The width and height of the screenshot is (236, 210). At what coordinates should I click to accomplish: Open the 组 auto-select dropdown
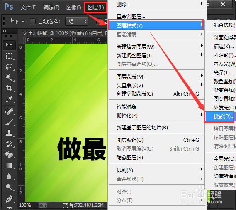coord(77,22)
